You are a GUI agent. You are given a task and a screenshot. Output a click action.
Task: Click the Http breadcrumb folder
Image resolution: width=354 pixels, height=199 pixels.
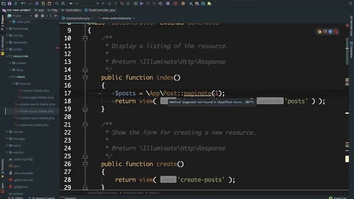[53, 10]
